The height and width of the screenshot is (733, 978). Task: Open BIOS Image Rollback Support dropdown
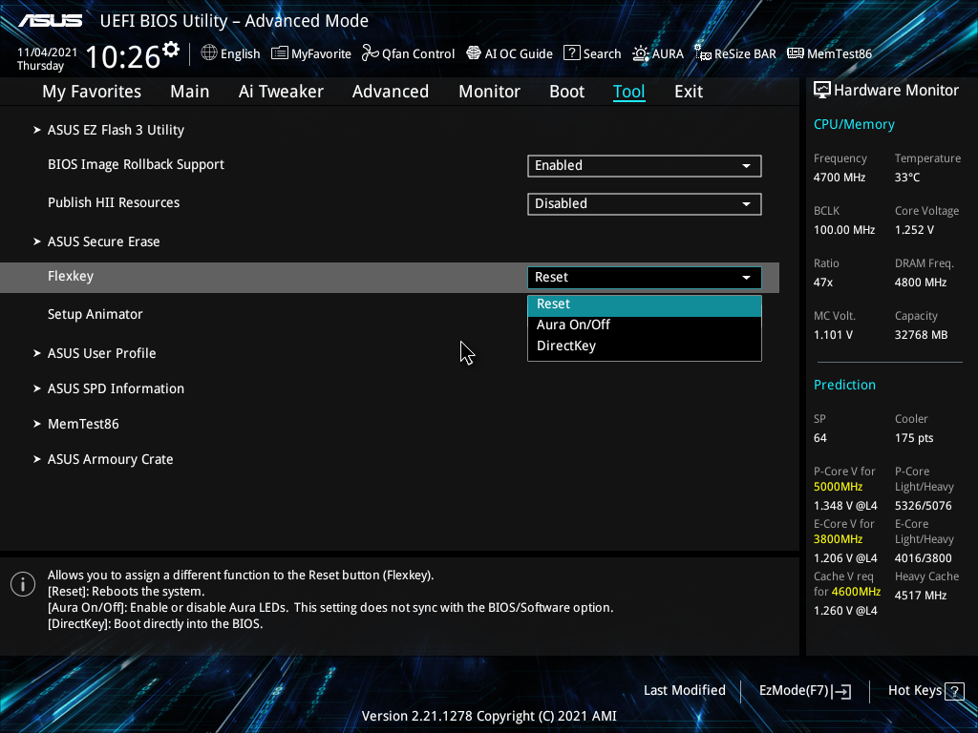pyautogui.click(x=645, y=166)
